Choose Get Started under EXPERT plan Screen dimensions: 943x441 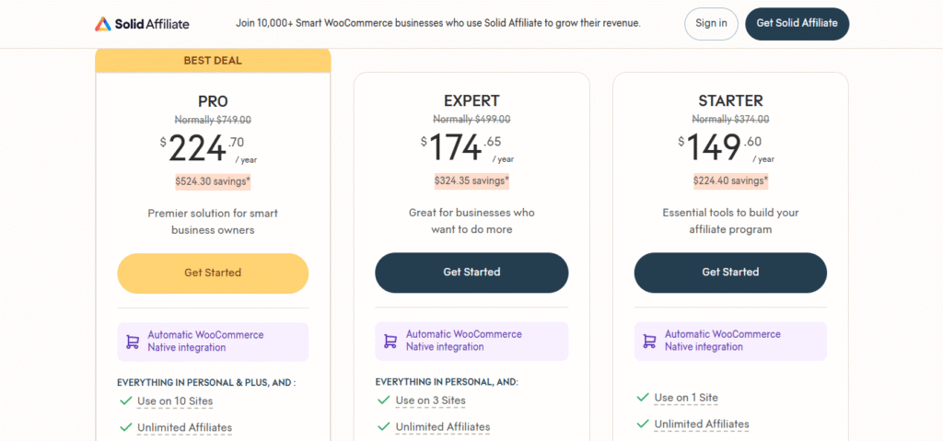click(x=471, y=273)
